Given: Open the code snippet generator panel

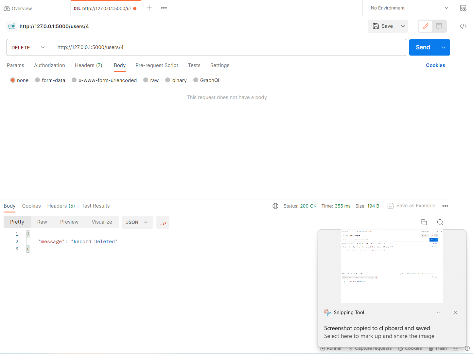Looking at the screenshot, I should click(x=463, y=26).
